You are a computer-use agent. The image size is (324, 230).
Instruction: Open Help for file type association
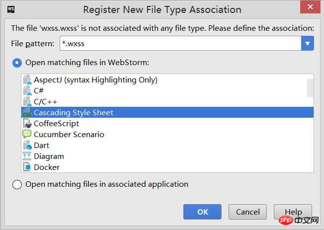pos(293,212)
